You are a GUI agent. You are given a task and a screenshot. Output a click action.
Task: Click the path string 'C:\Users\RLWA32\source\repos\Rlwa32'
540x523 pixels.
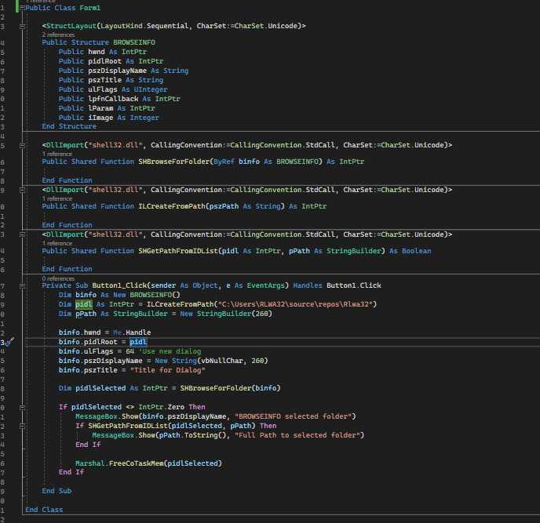coord(295,304)
